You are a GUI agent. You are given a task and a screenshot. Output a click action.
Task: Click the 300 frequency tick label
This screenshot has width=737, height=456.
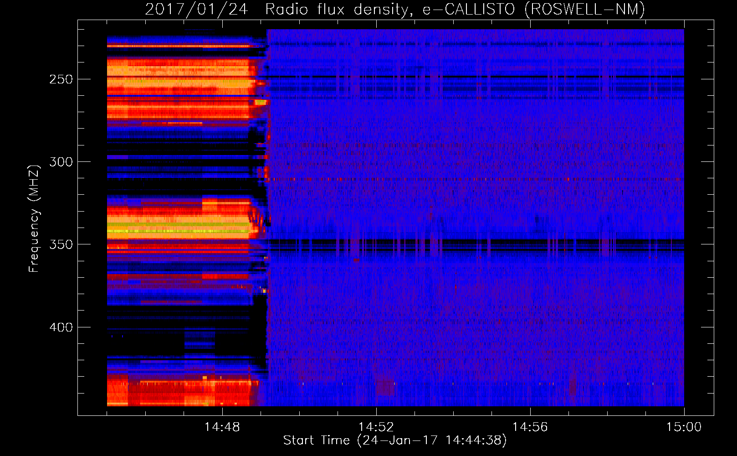point(61,162)
